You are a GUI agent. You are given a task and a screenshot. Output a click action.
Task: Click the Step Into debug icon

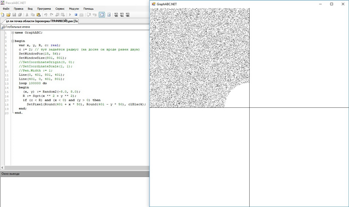94,15
